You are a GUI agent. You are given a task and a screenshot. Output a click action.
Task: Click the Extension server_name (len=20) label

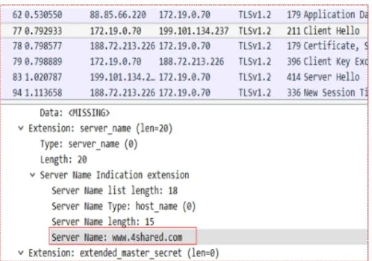pos(101,129)
